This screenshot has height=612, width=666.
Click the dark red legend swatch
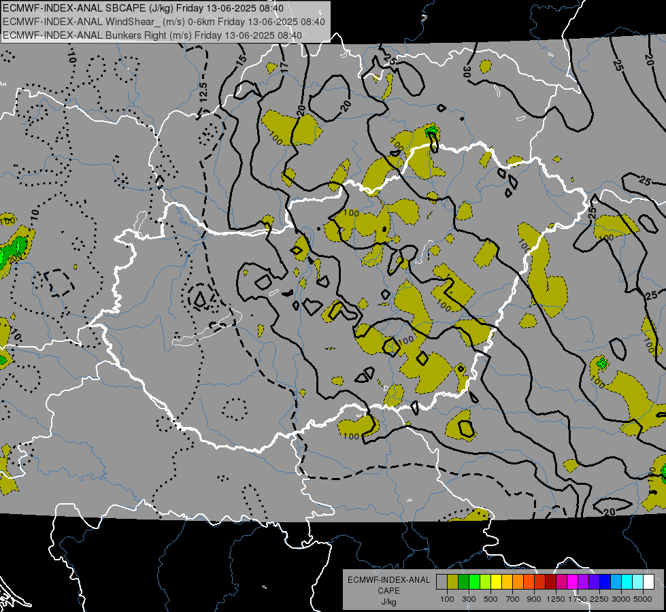[550, 582]
